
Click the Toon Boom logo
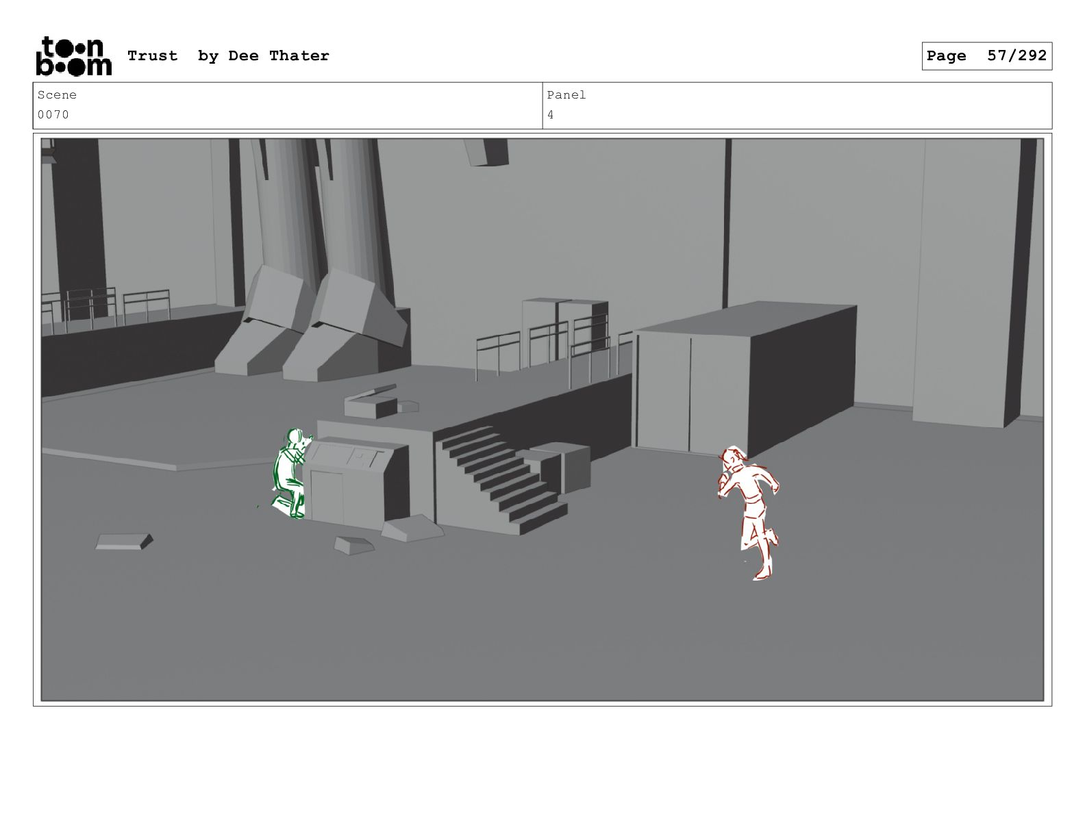73,56
